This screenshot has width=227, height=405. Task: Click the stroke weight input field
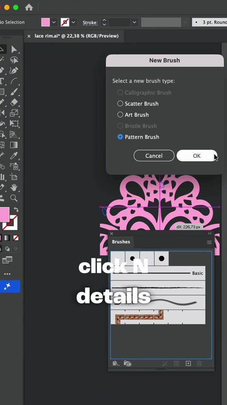[x=119, y=22]
